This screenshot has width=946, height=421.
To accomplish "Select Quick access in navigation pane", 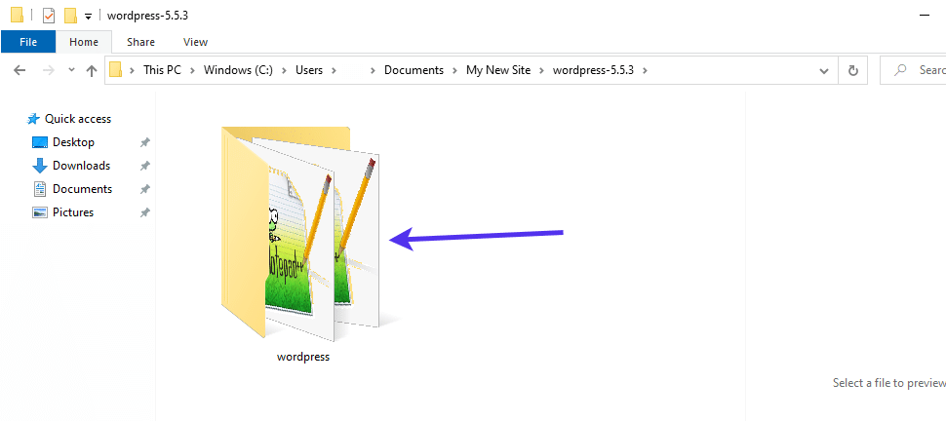I will (78, 119).
